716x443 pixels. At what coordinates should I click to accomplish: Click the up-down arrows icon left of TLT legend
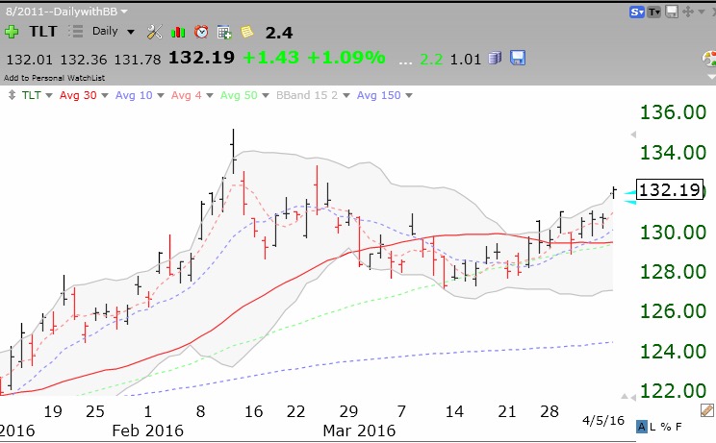point(12,95)
